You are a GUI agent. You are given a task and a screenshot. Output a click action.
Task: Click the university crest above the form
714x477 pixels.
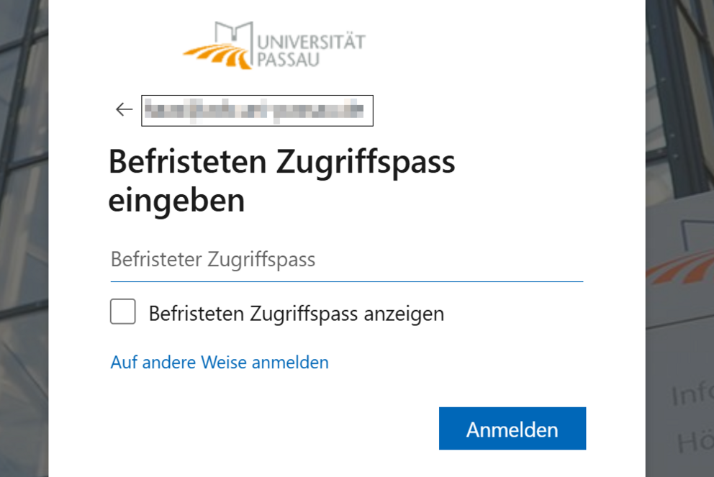point(277,43)
